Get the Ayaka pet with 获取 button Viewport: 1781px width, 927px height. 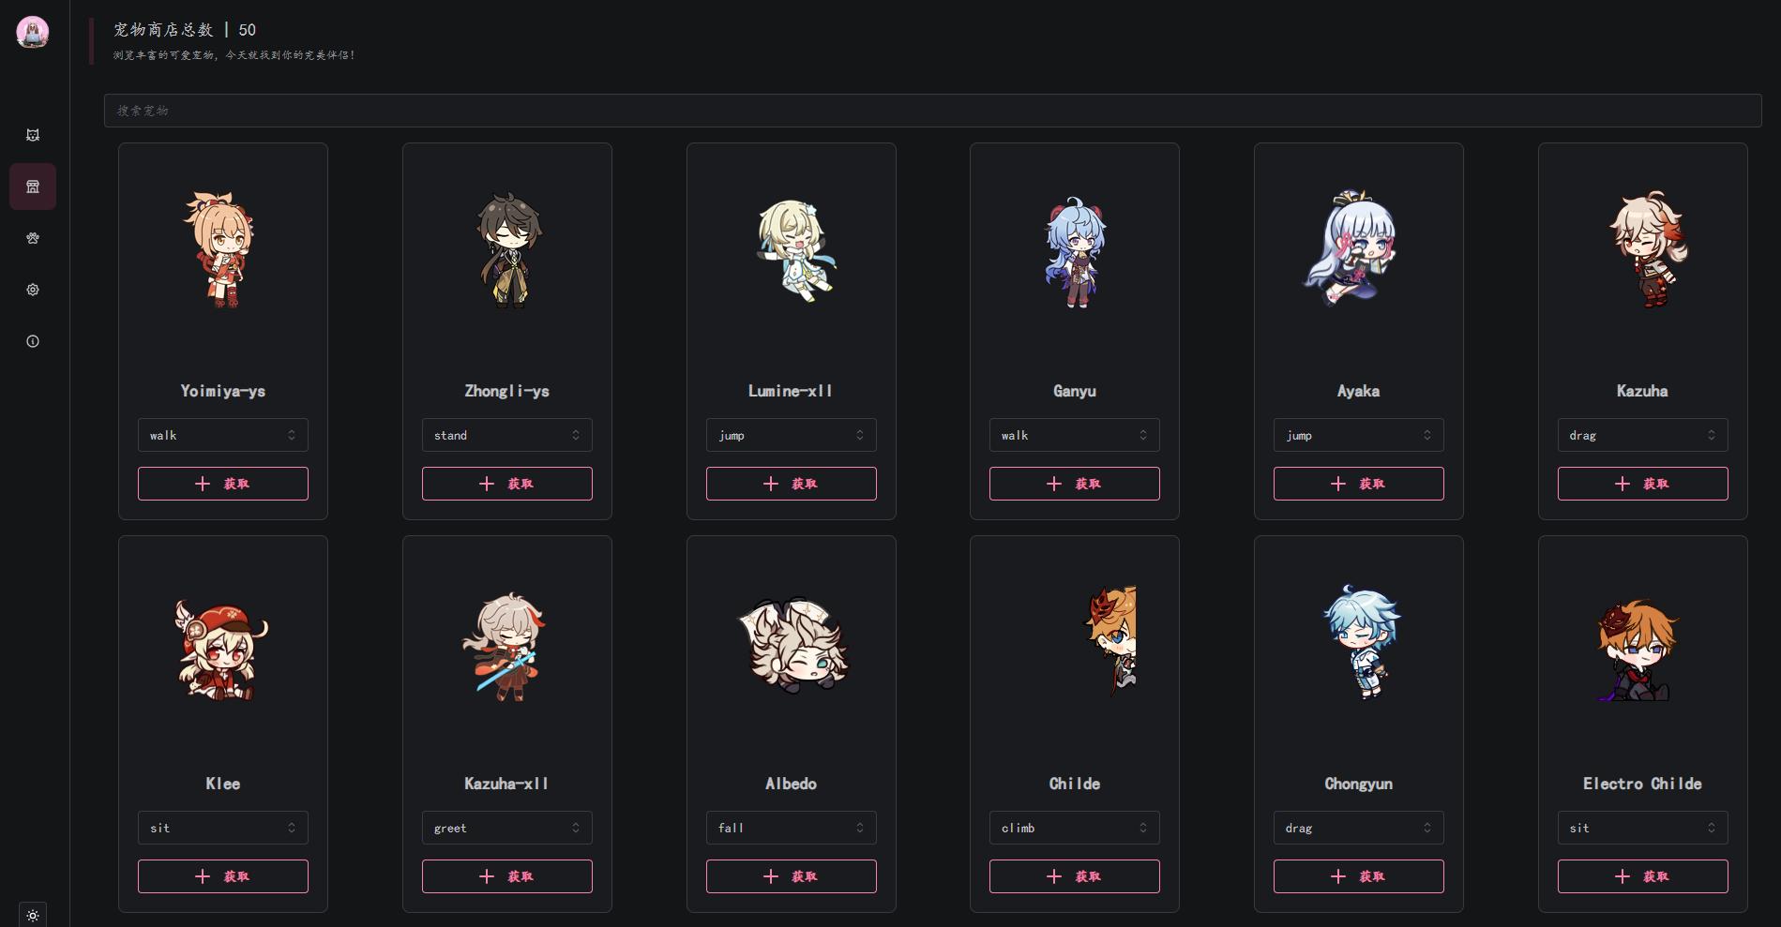coord(1359,484)
